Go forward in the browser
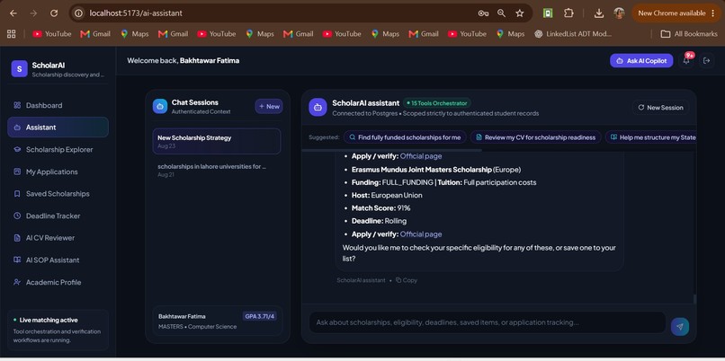Image resolution: width=725 pixels, height=361 pixels. pyautogui.click(x=33, y=13)
